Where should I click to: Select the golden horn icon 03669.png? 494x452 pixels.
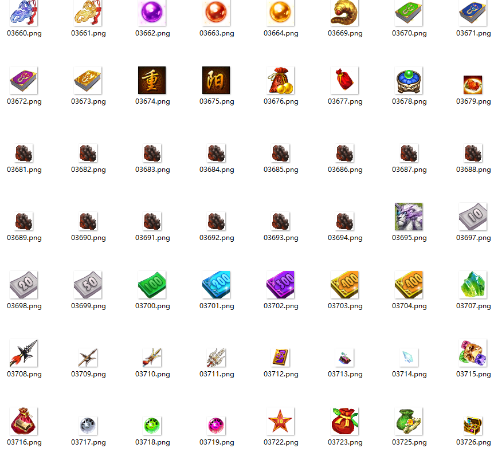344,13
